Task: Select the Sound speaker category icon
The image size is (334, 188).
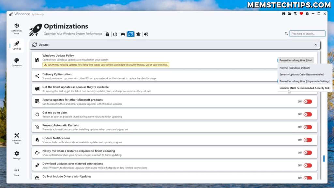Action: coord(146,34)
